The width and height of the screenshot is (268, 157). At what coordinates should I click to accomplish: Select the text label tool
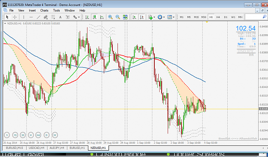[68, 17]
